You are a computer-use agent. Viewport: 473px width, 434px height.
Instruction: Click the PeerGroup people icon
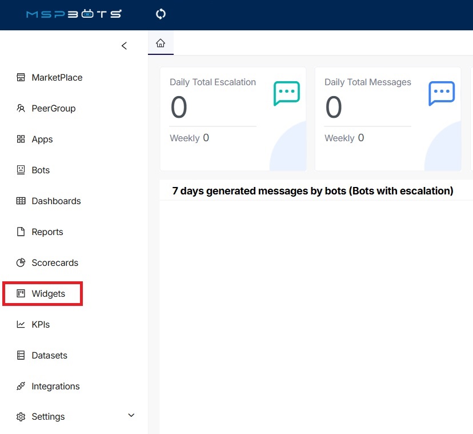tap(21, 109)
